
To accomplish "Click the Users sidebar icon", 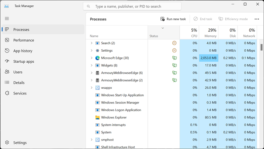I will tap(7, 72).
